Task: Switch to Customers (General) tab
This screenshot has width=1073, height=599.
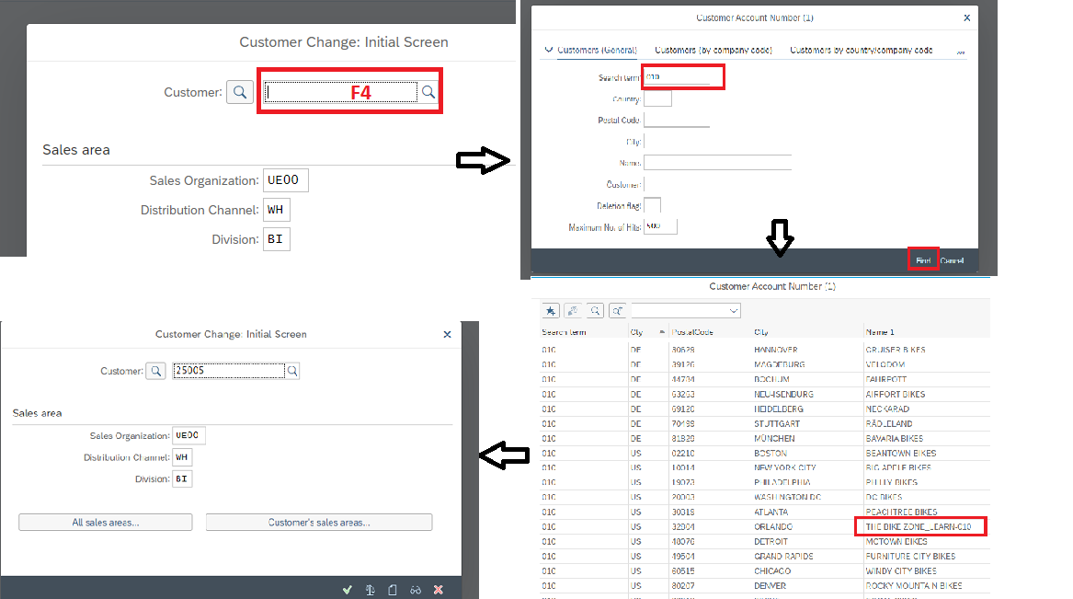Action: click(x=597, y=50)
